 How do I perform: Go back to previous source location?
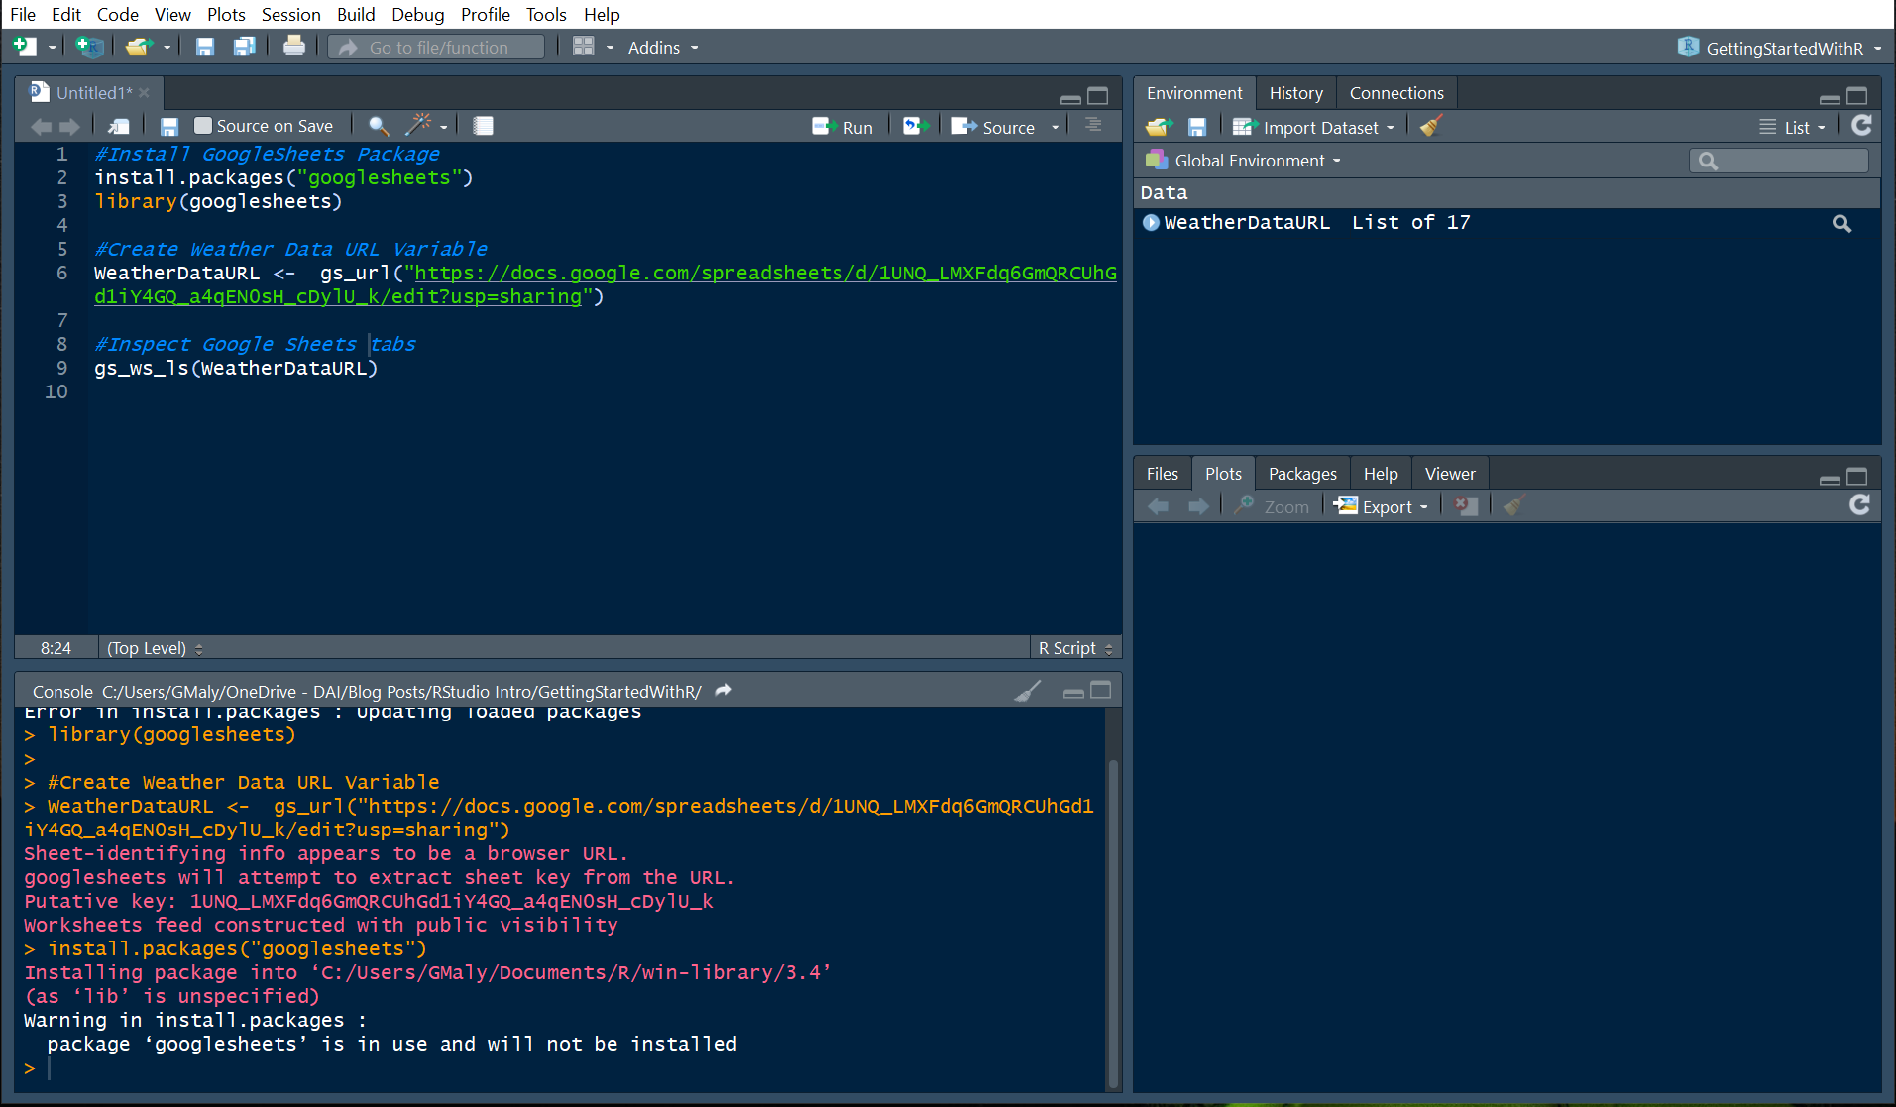(x=42, y=126)
